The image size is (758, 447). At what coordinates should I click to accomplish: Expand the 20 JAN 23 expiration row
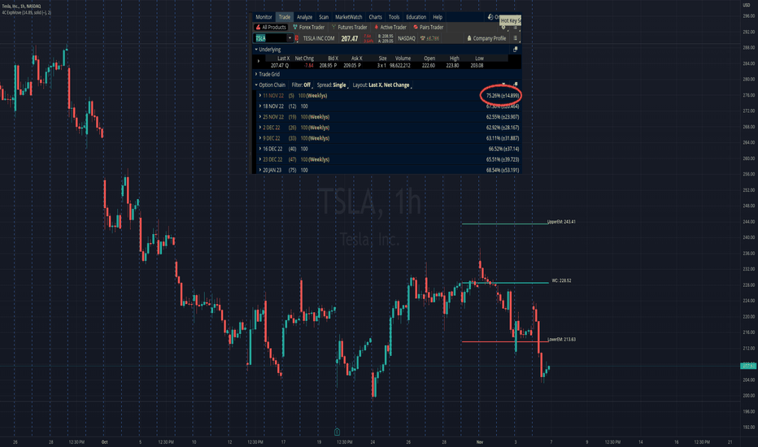260,170
